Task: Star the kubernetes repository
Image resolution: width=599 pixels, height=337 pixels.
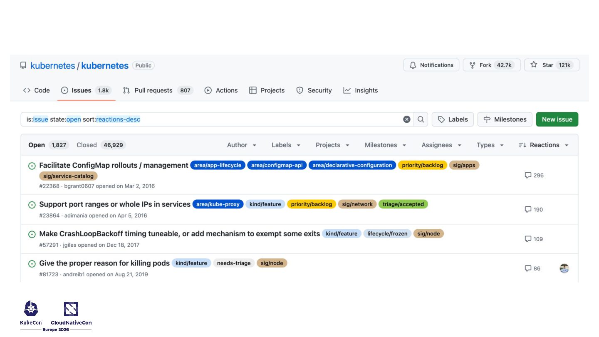Action: click(552, 65)
